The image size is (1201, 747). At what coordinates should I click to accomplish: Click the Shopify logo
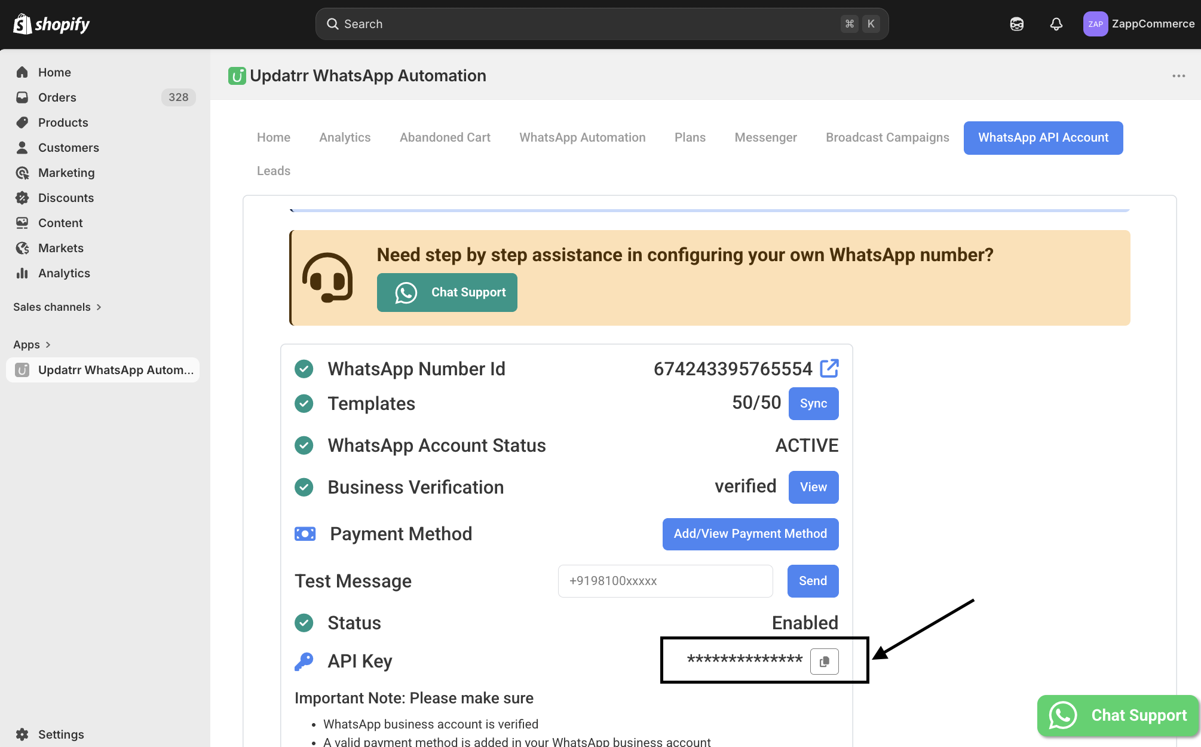(x=51, y=24)
